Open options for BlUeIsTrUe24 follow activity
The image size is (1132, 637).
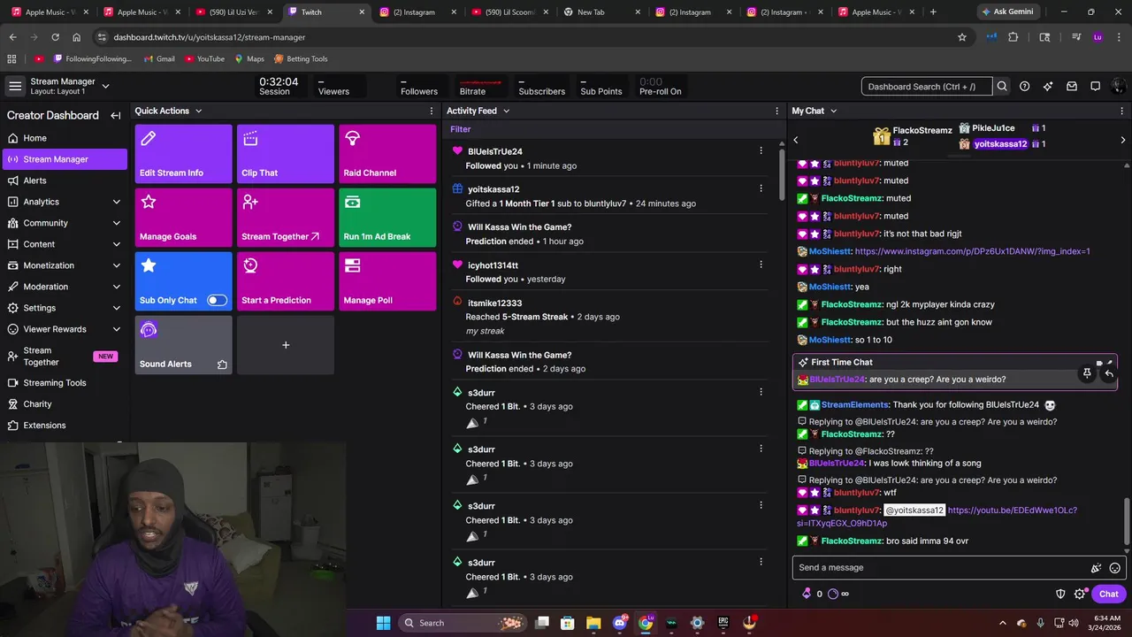(761, 151)
